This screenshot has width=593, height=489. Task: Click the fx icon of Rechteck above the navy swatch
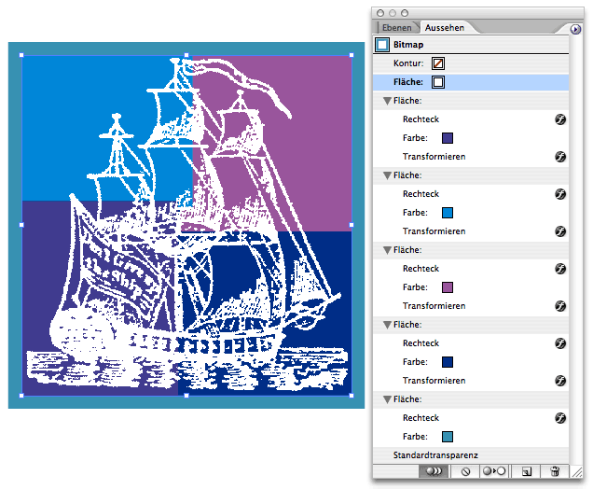coord(560,343)
